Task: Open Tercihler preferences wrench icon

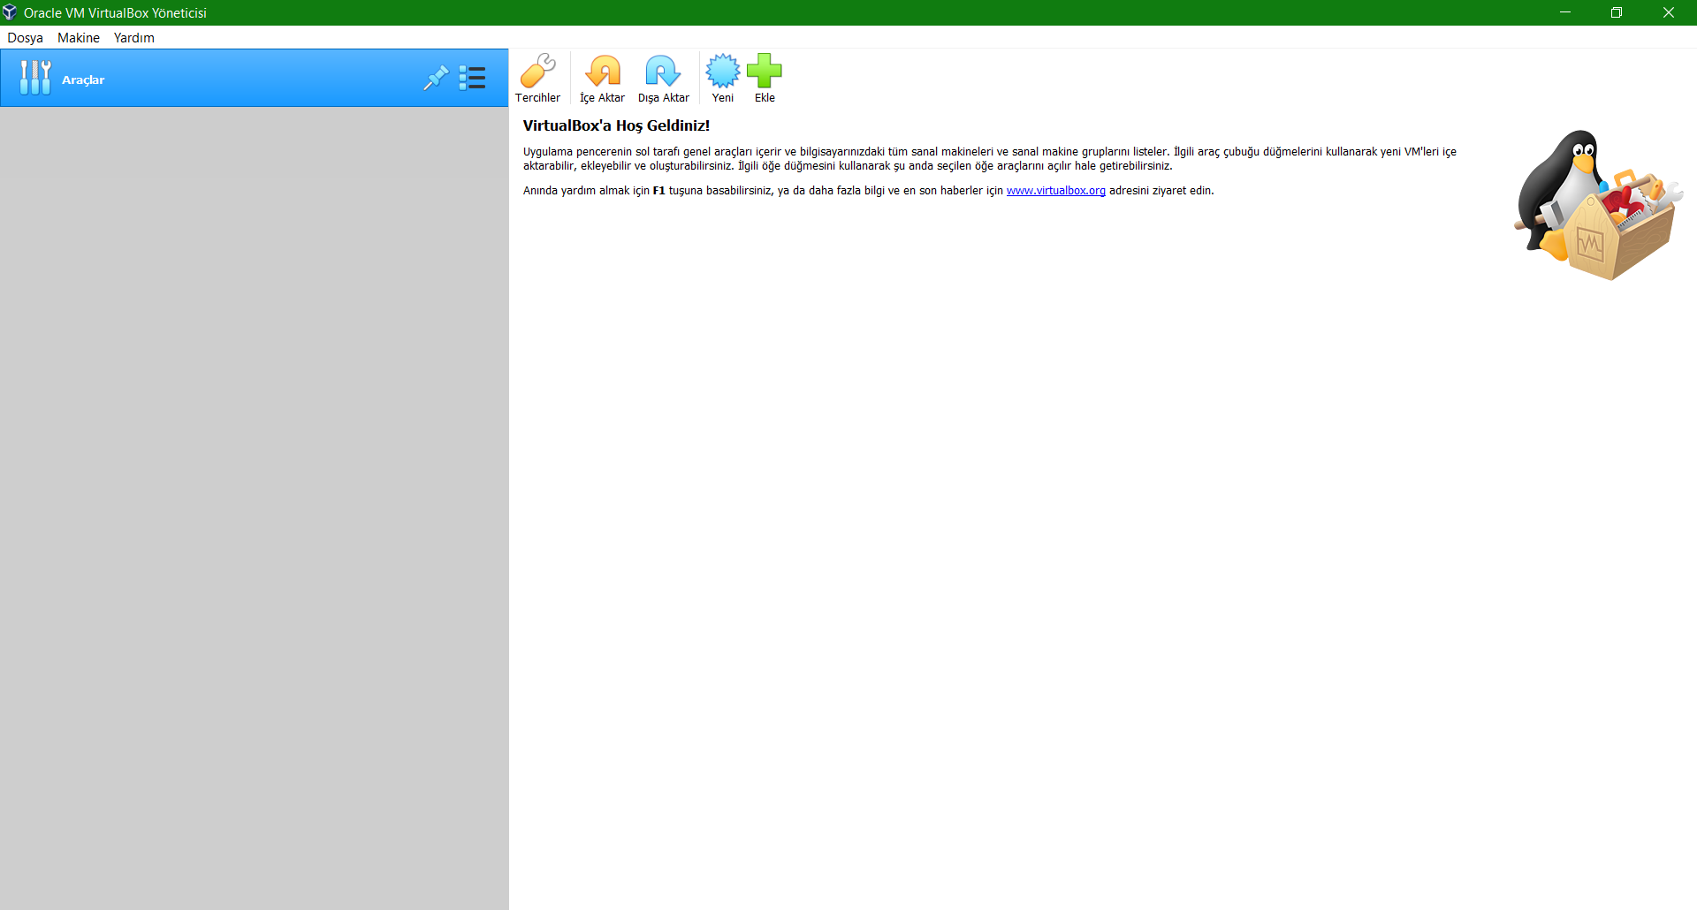Action: 537,72
